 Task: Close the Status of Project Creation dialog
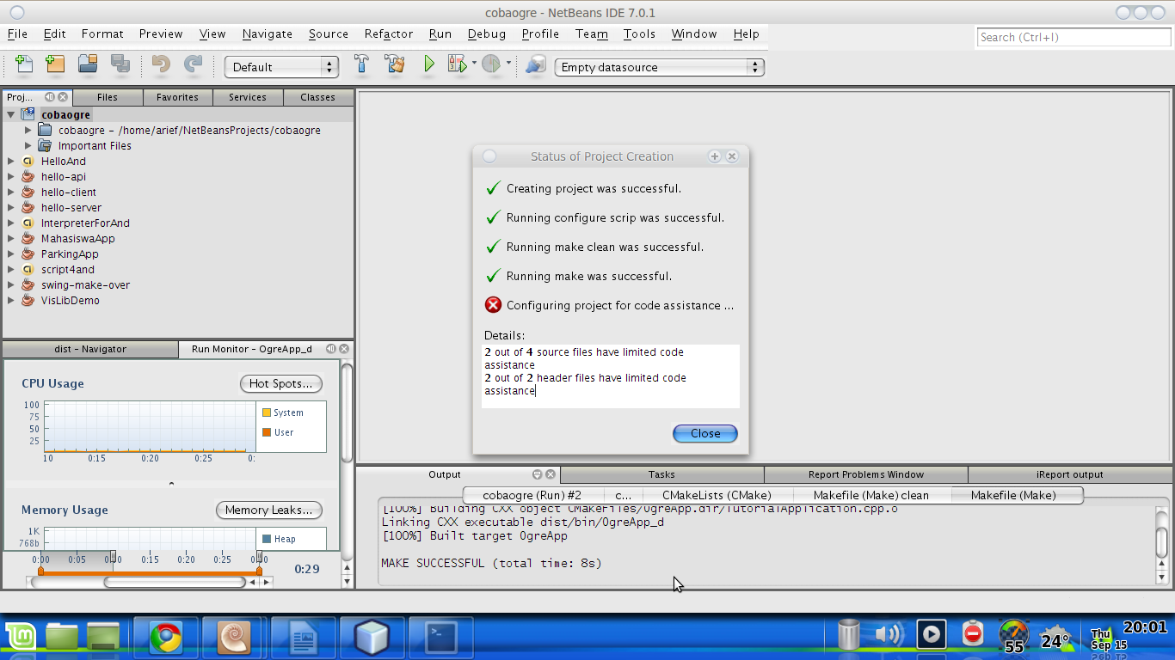705,433
